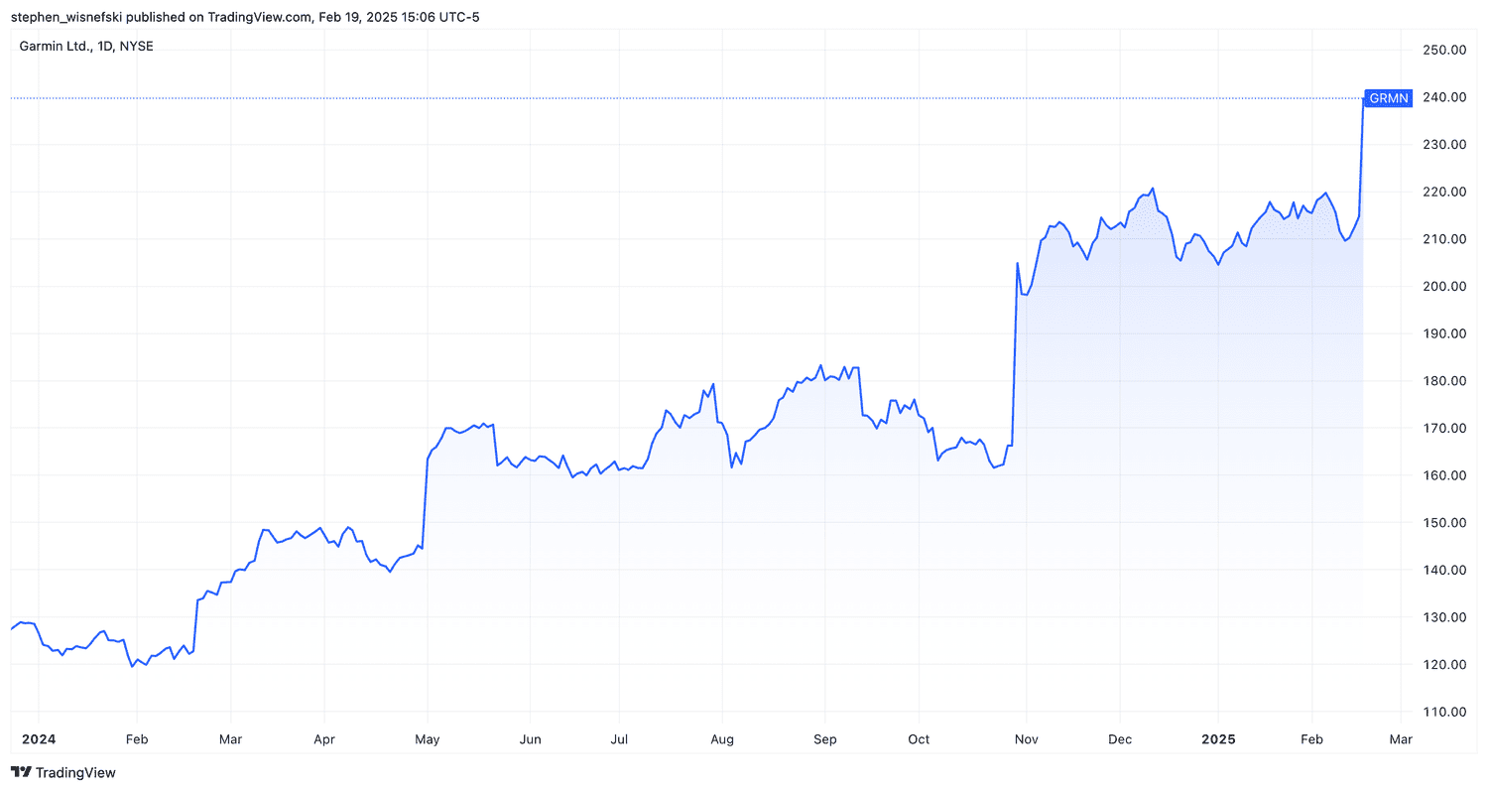Click the Mar label at far right

(x=1401, y=739)
